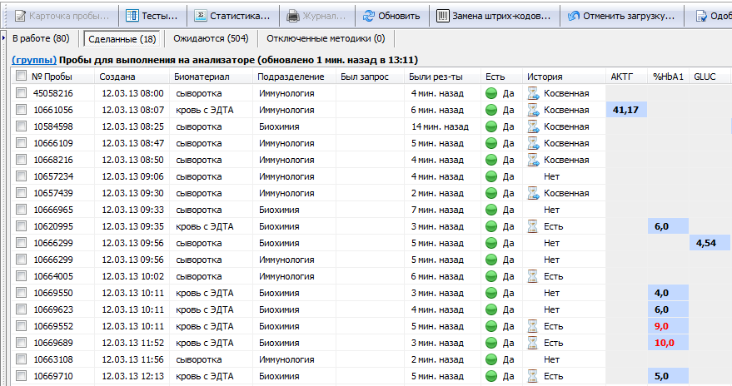732x386 pixels.
Task: Expand the arrow left of В работе tab
Action: (6, 38)
